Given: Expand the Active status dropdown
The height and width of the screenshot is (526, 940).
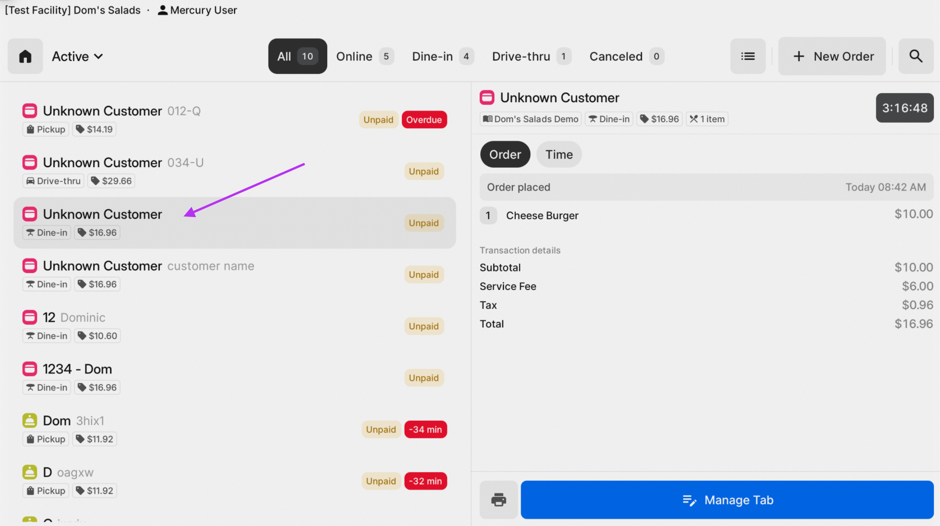Looking at the screenshot, I should (77, 56).
